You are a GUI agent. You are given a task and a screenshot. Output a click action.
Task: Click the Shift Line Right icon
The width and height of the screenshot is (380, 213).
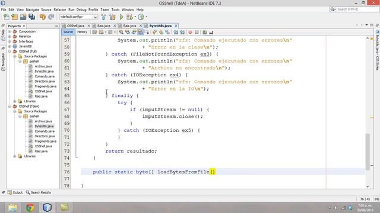pos(182,32)
